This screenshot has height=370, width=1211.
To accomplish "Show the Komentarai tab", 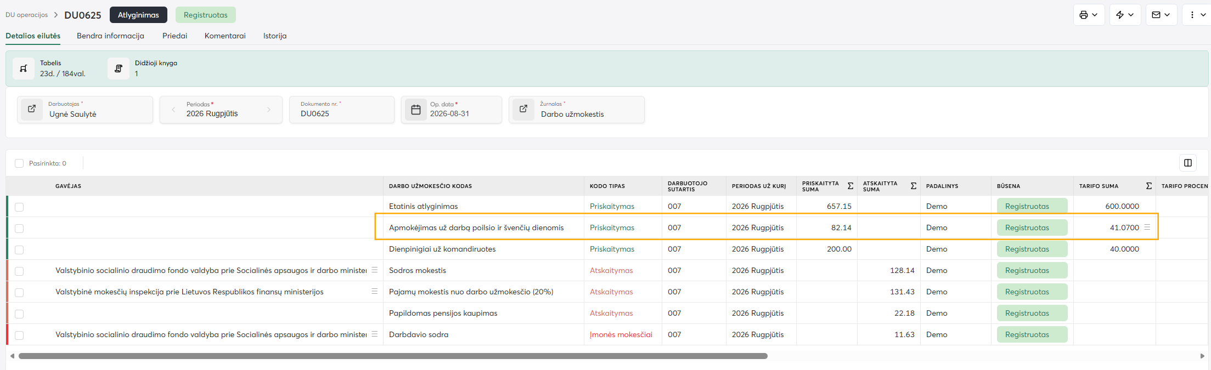I will click(x=225, y=36).
